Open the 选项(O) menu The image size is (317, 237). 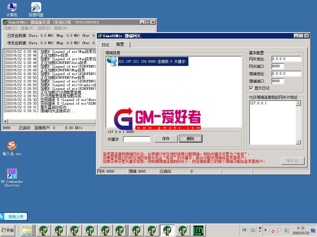tap(44, 28)
